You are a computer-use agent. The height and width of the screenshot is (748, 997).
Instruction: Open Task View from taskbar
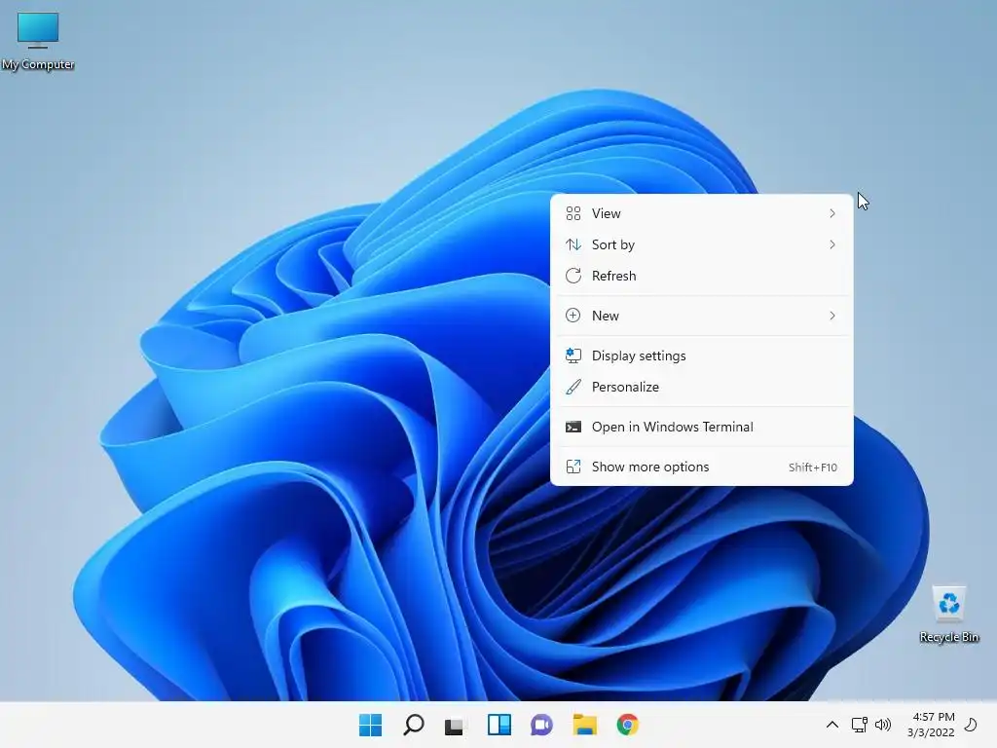(x=456, y=725)
